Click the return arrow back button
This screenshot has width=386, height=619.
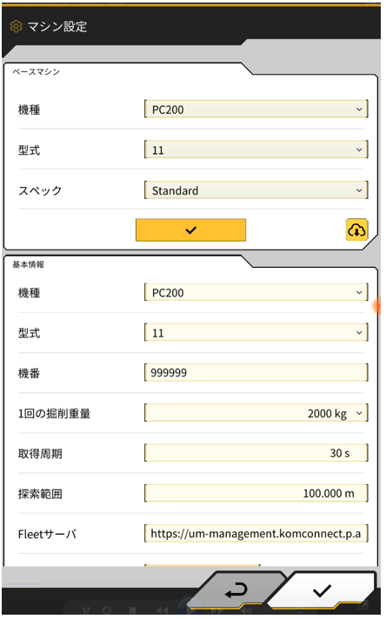pos(236,590)
